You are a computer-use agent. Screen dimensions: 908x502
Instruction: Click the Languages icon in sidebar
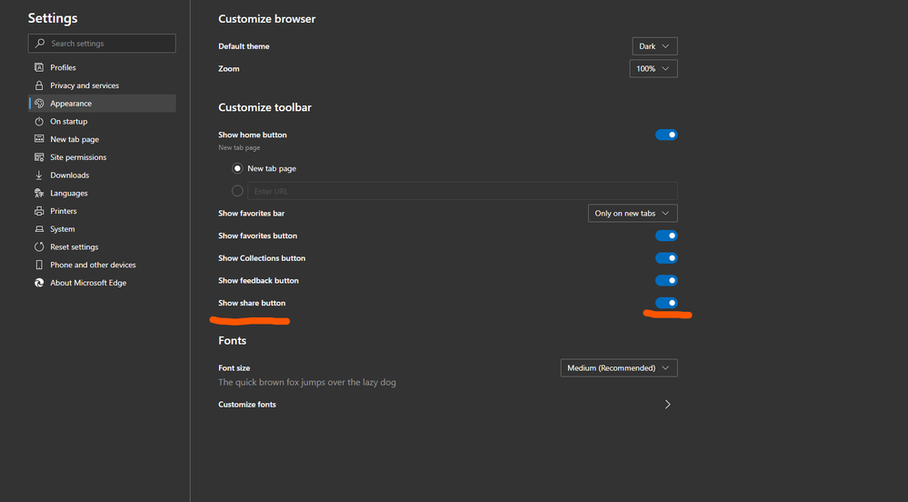click(x=39, y=193)
